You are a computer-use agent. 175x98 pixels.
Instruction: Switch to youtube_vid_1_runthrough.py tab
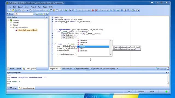(104, 69)
